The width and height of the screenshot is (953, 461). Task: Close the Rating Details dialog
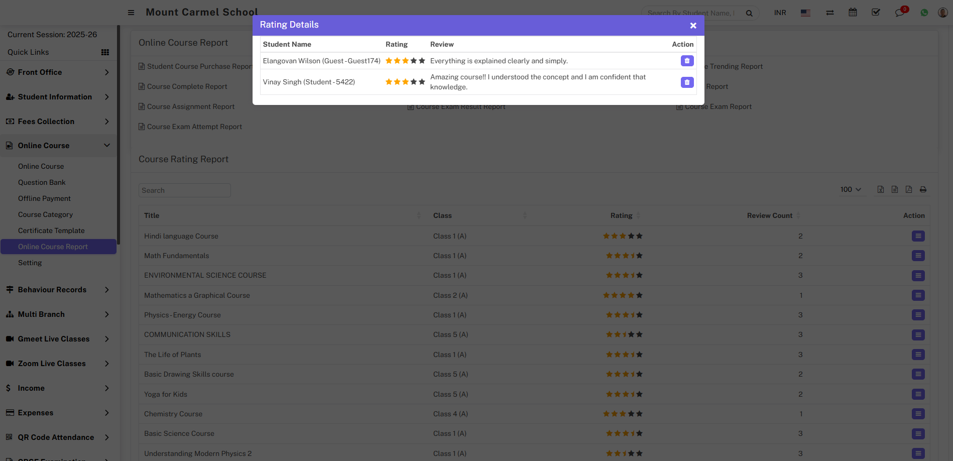point(693,26)
